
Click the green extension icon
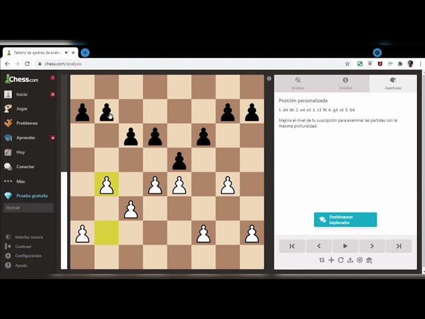(360, 64)
